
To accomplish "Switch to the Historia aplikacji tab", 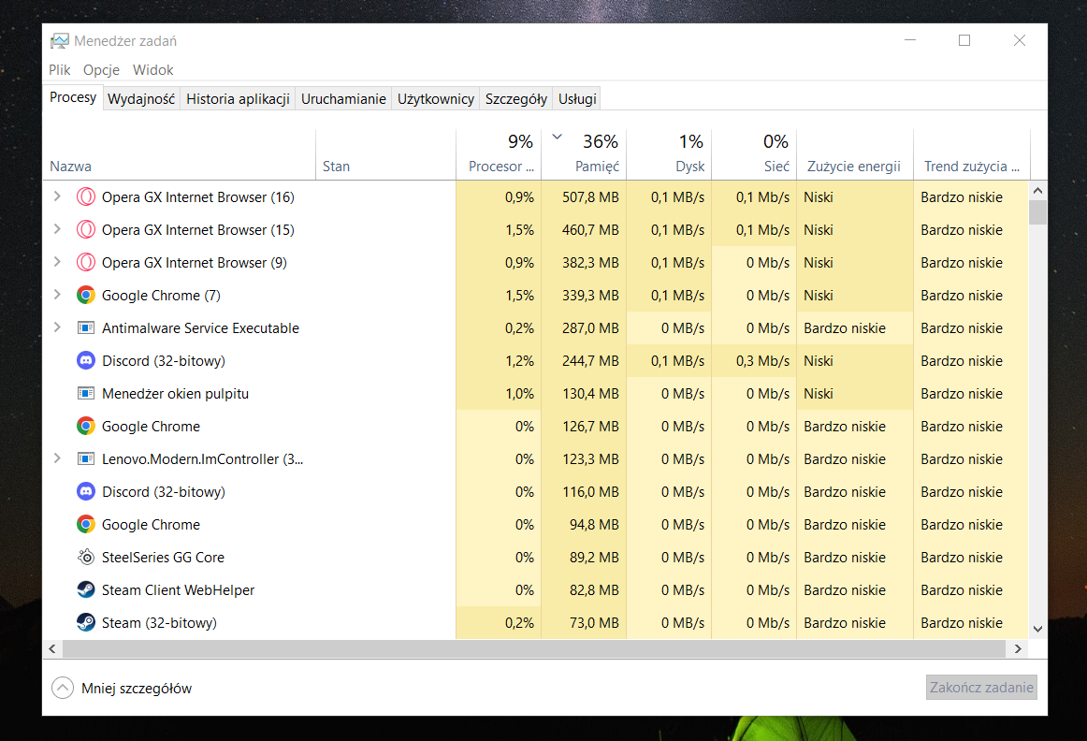I will click(238, 98).
